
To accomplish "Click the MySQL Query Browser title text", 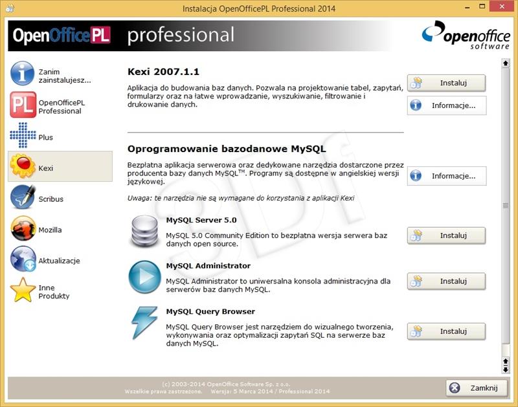I will (210, 312).
